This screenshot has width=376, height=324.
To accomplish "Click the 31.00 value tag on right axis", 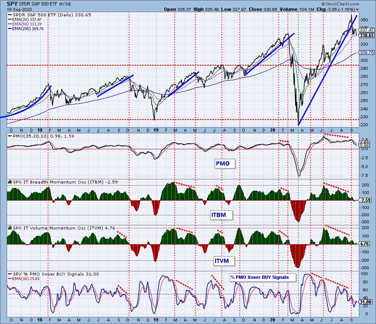I will coord(366,302).
